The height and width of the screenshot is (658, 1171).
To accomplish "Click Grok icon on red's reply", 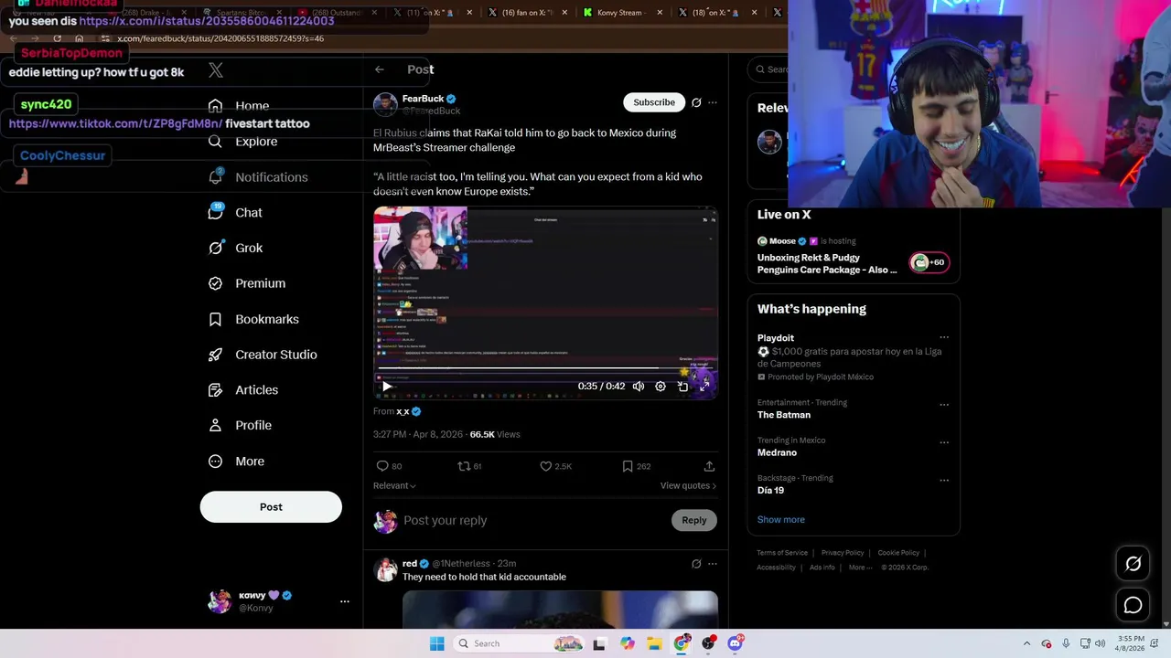I will [696, 564].
